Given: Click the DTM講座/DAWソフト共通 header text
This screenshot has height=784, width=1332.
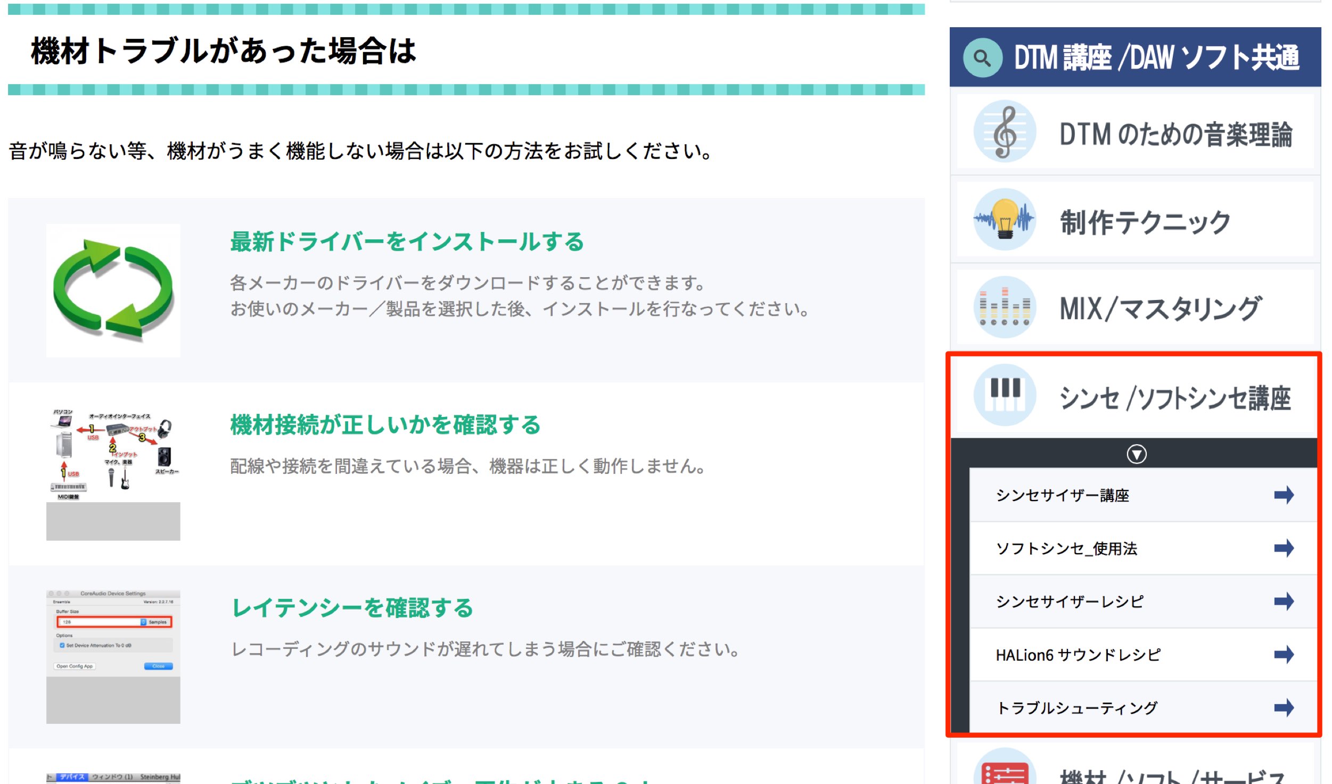Looking at the screenshot, I should (1156, 57).
